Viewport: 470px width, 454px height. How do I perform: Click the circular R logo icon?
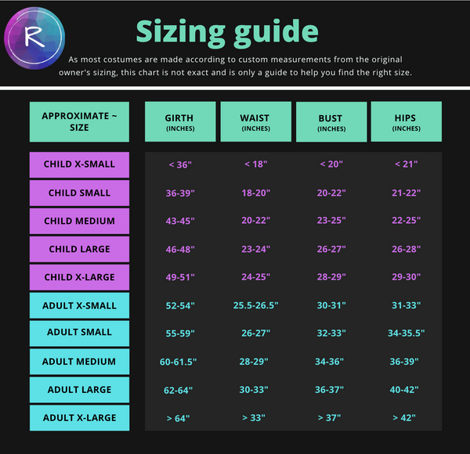click(x=34, y=35)
